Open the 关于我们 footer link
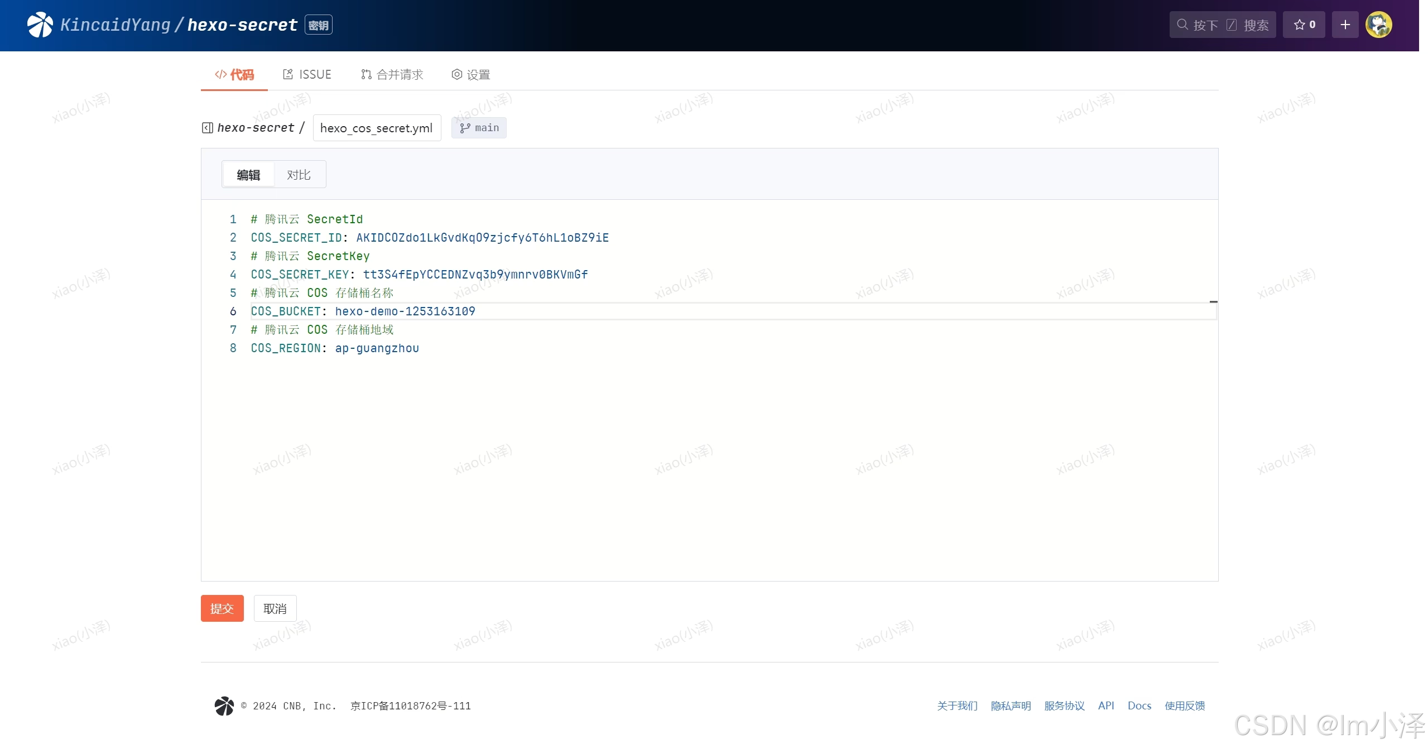1428x749 pixels. click(x=958, y=706)
